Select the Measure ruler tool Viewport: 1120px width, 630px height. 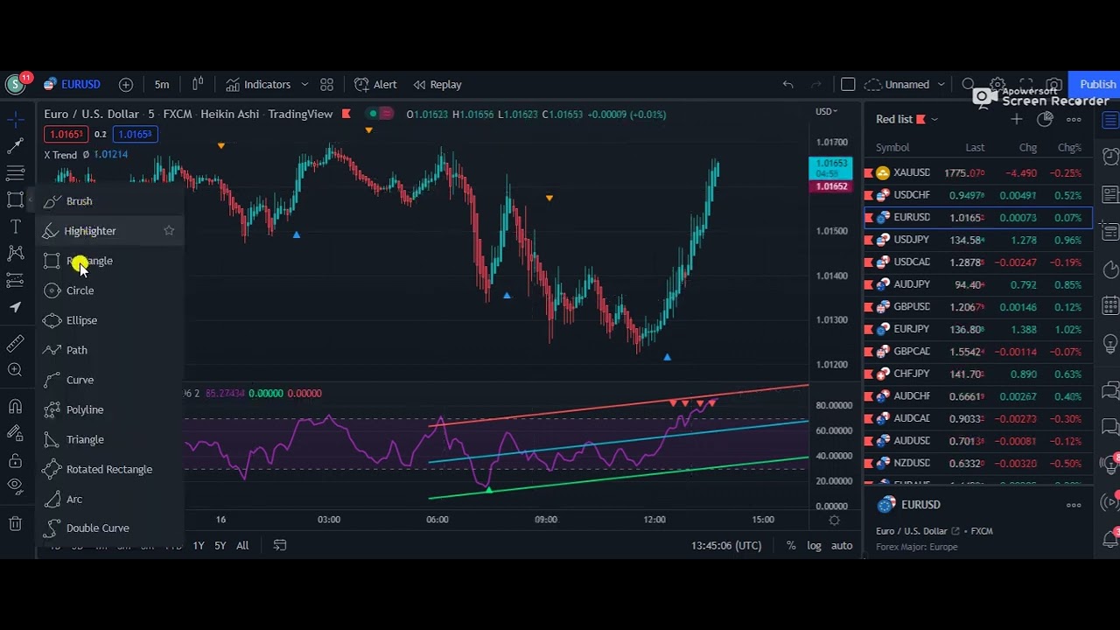click(x=15, y=344)
